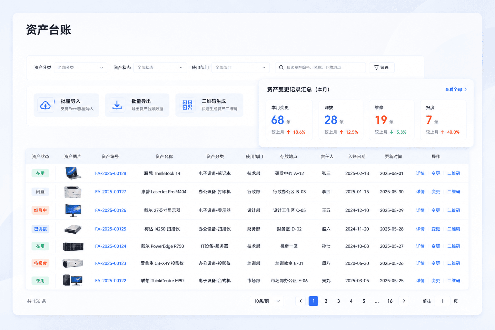The height and width of the screenshot is (330, 495).
Task: Click the 调拨 28 笔 summary card
Action: point(341,120)
